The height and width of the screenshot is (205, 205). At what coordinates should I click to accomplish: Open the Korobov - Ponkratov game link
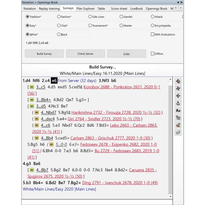[122, 87]
